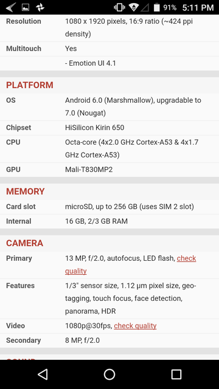Tap the MEMORY section heading
The height and width of the screenshot is (389, 219).
tap(26, 191)
